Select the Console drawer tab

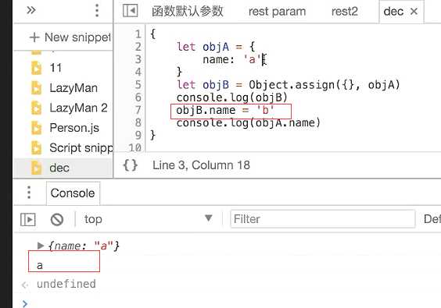(x=73, y=193)
